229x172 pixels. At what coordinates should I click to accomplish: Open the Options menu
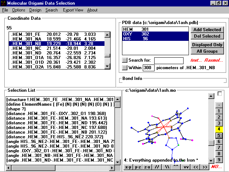[19, 10]
